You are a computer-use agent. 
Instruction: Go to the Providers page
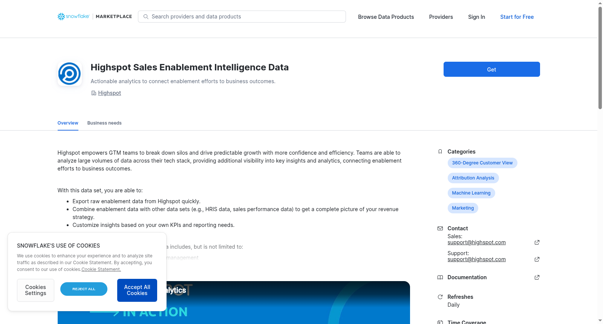[x=441, y=17]
